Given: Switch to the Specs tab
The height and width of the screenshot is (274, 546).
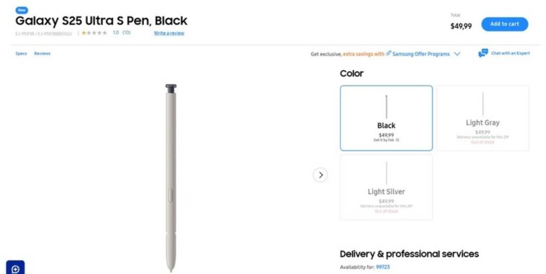Looking at the screenshot, I should click(x=21, y=54).
